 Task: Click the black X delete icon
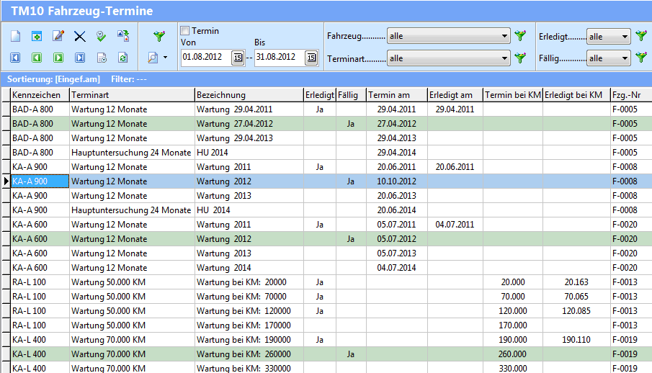[x=80, y=36]
